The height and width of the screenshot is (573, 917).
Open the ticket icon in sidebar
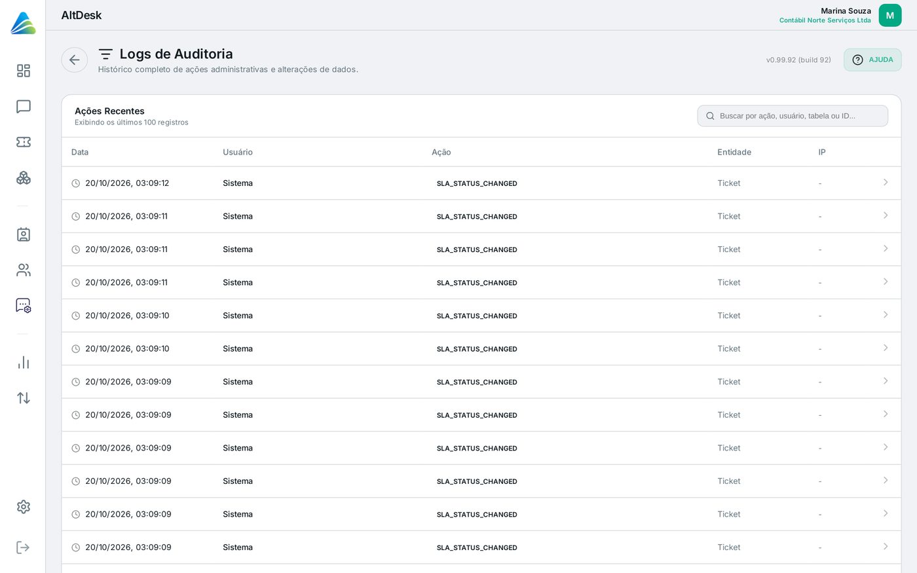point(24,142)
